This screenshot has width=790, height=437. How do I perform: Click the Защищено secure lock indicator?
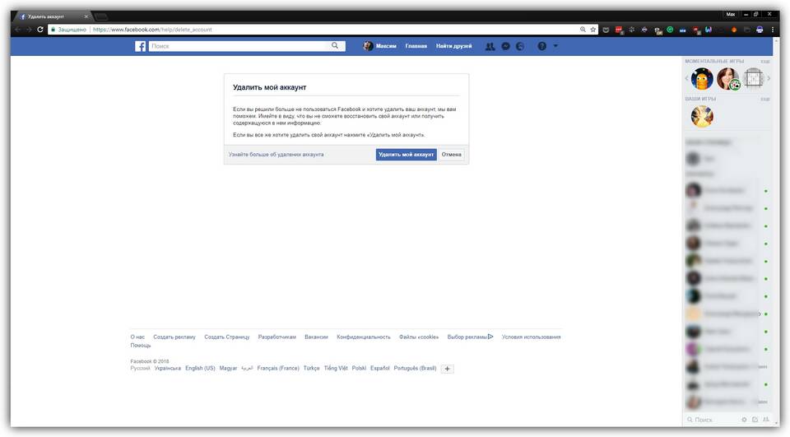point(68,30)
